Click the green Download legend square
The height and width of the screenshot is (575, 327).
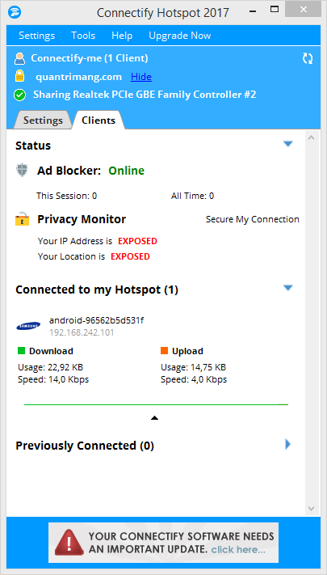(x=21, y=351)
